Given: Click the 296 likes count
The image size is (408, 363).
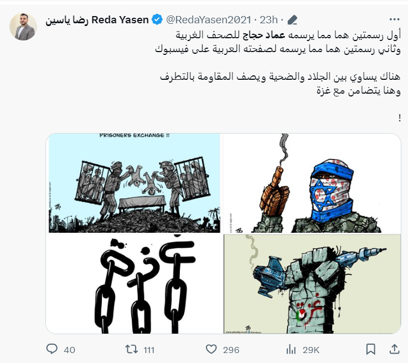Looking at the screenshot, I should click(x=231, y=350).
